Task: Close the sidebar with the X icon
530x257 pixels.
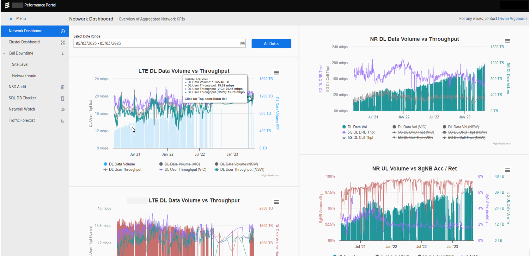Action: pyautogui.click(x=11, y=19)
